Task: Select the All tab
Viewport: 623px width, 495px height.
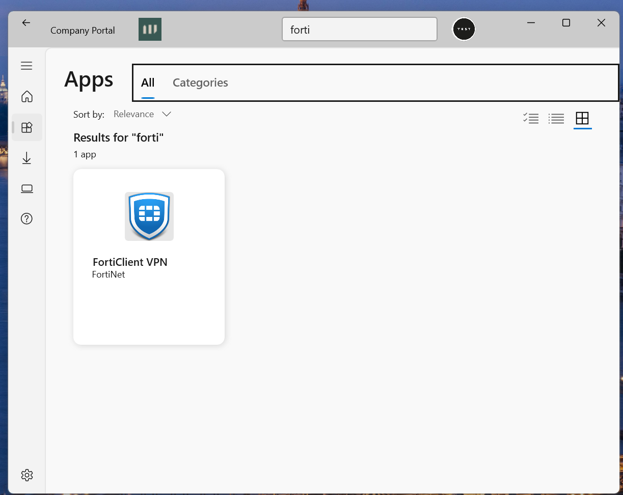Action: (148, 82)
